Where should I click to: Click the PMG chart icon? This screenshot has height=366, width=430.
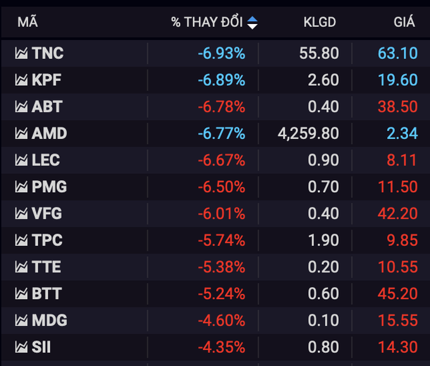pyautogui.click(x=22, y=187)
